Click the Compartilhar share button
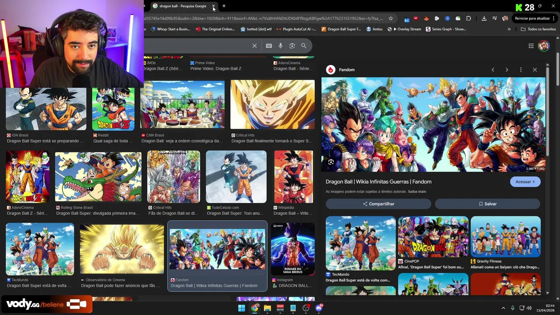This screenshot has height=315, width=560. click(378, 204)
